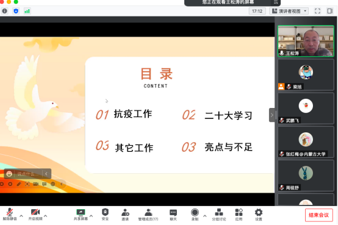Collapse the participant video strip arrow
Screen dimensions: 338x225
coord(272,115)
